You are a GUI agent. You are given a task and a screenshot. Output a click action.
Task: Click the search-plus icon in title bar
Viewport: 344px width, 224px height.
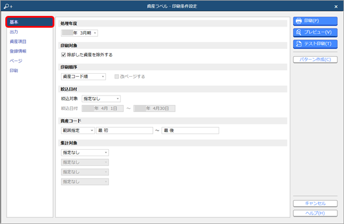pyautogui.click(x=8, y=6)
